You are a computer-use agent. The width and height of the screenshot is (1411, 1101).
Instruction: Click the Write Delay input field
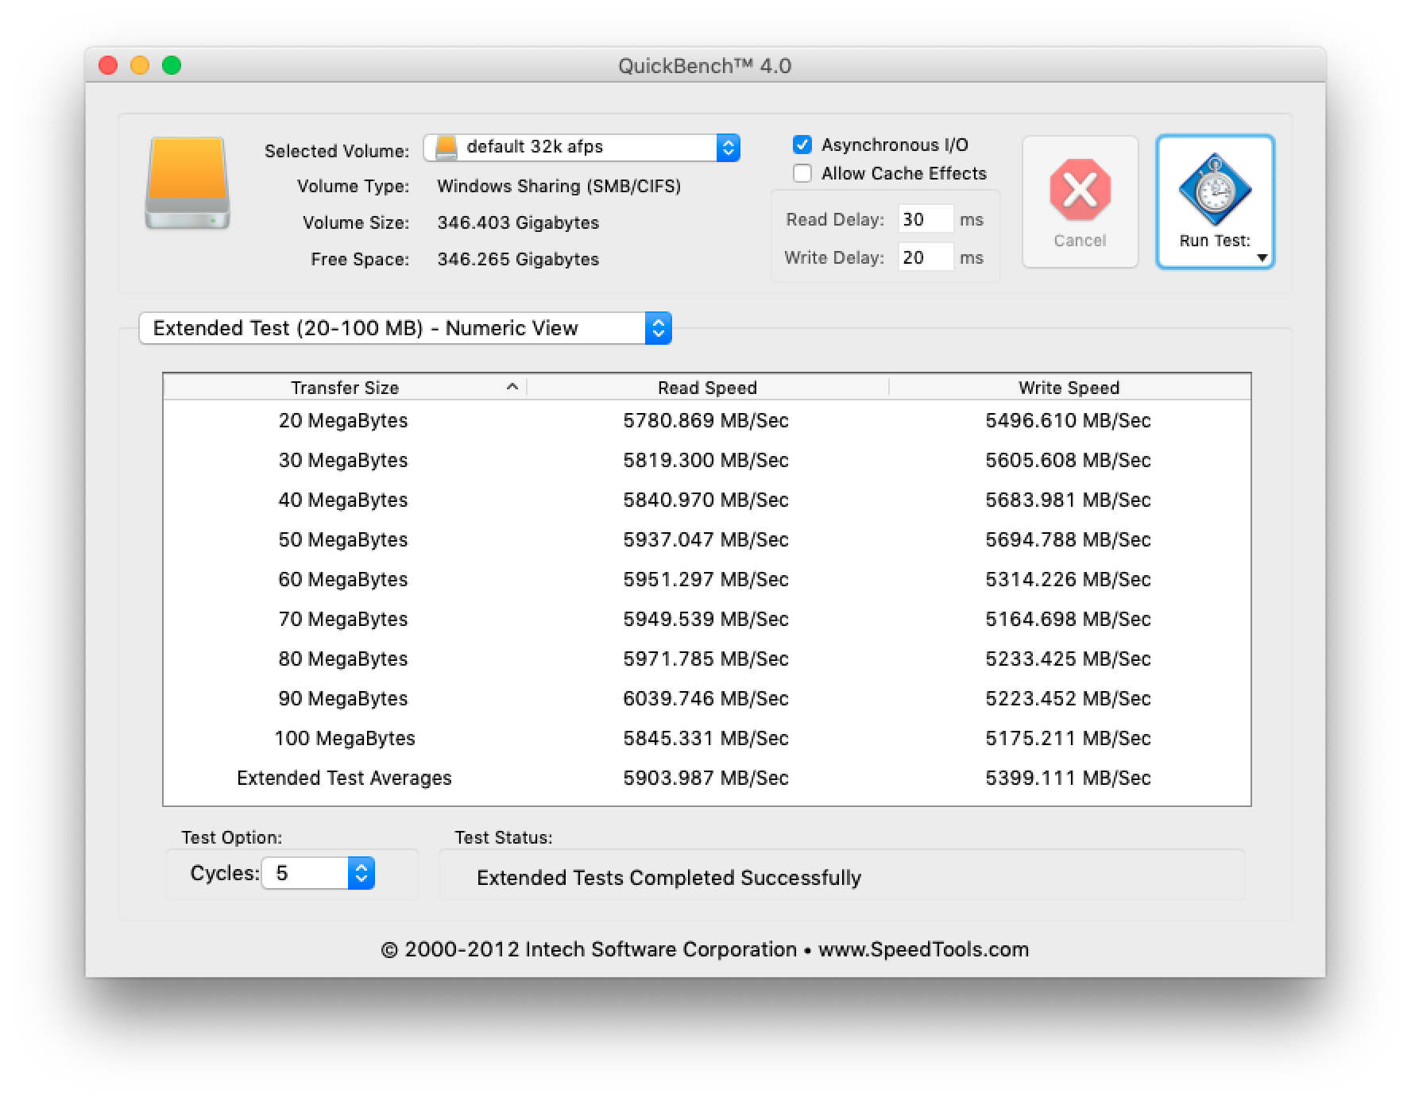coord(926,257)
